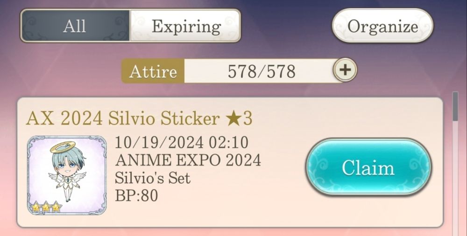The image size is (467, 236).
Task: Click the angel wings on the sticker icon
Action: [x=67, y=179]
